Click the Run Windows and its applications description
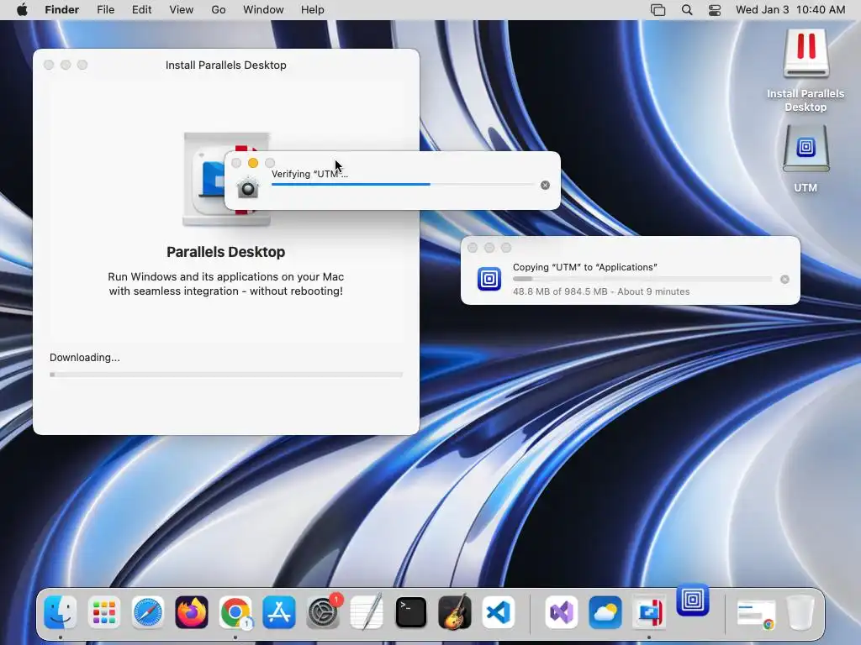The image size is (861, 645). (x=225, y=284)
